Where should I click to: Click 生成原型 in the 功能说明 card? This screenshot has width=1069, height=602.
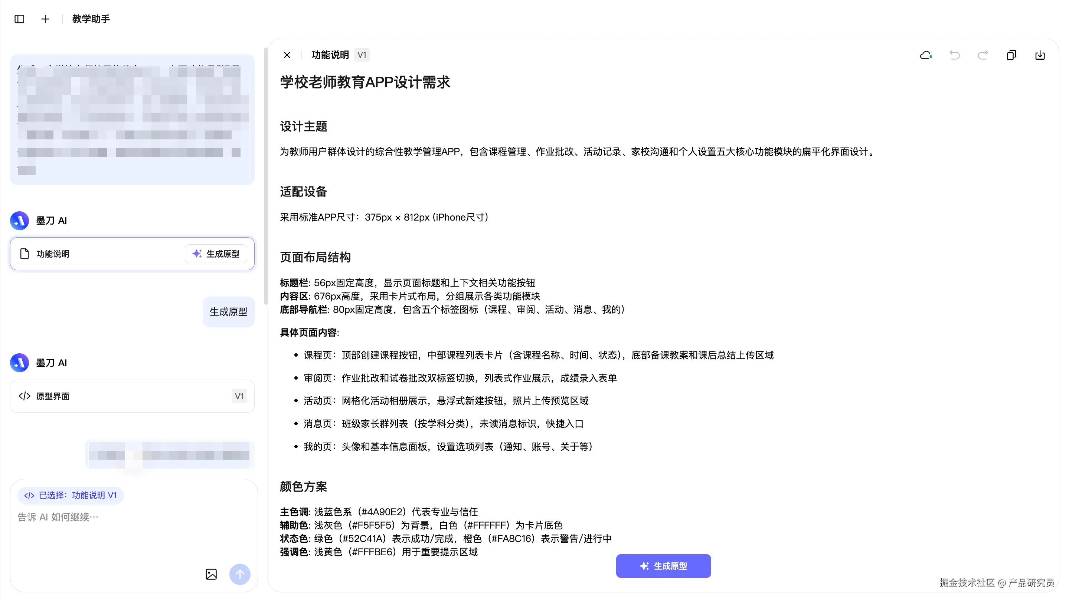pos(216,254)
